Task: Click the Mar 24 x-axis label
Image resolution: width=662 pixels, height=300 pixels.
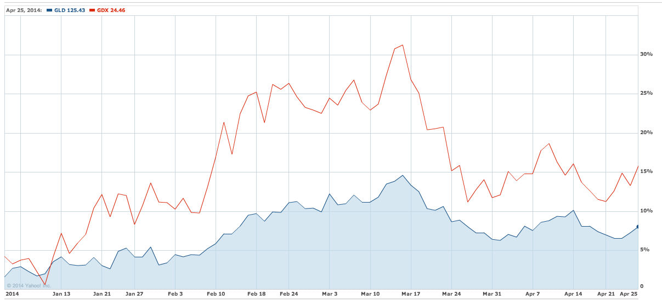Action: 451,294
